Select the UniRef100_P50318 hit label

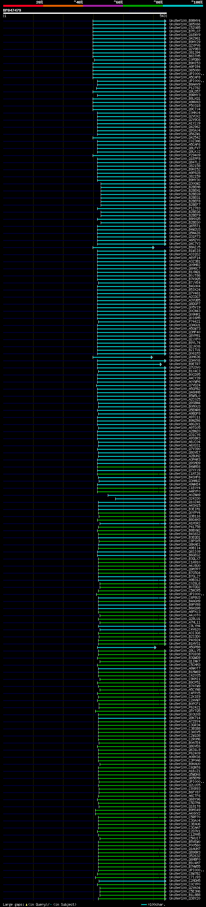184,106
